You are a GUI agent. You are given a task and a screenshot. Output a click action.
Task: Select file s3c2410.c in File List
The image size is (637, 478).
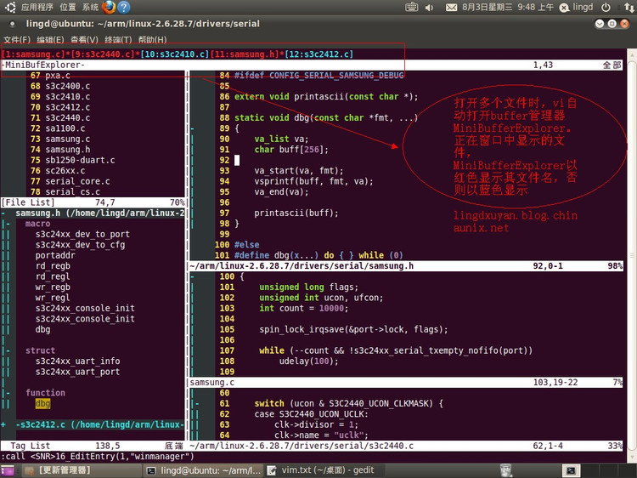tap(68, 97)
